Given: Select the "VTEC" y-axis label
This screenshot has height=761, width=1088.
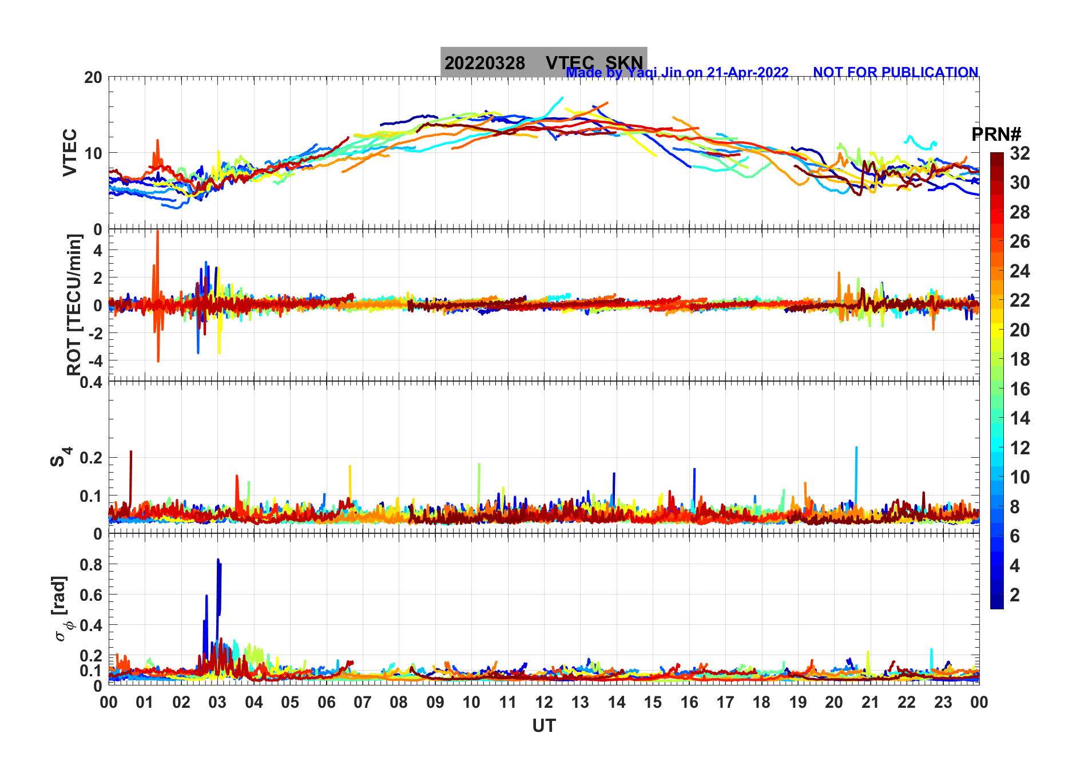Looking at the screenshot, I should (x=69, y=153).
